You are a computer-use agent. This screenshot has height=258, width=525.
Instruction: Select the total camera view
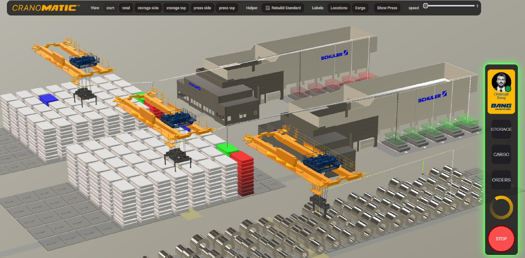pos(126,8)
